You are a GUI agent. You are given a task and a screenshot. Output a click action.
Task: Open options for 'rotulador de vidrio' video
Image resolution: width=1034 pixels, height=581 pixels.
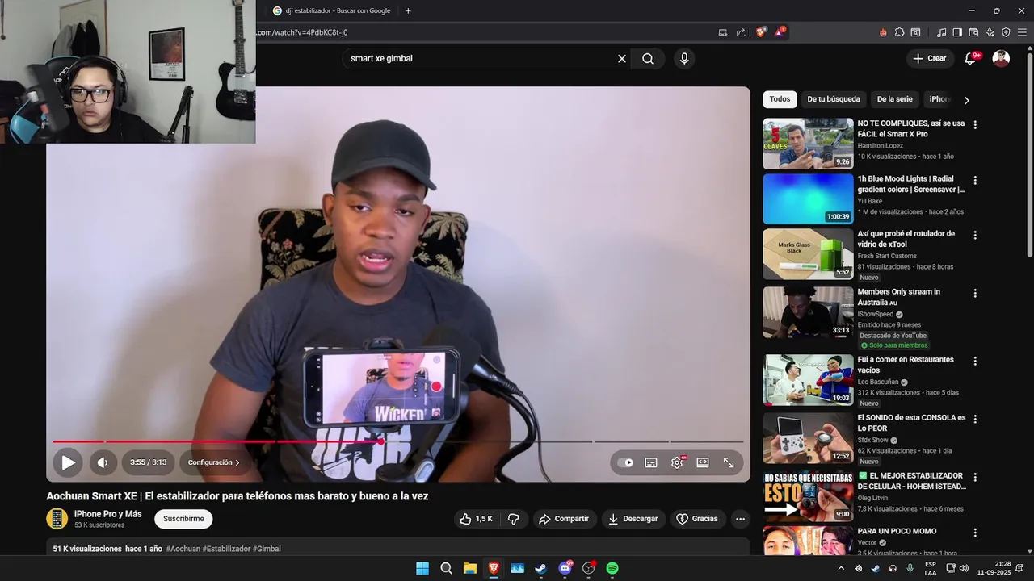tap(975, 235)
